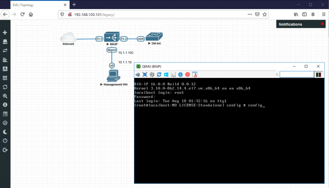Screen dimensions: 329x188
Task: Click the address bar URL
Action: [x=94, y=15]
